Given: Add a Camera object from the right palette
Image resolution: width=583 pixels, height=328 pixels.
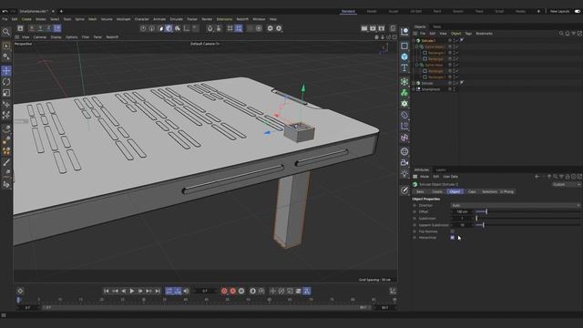Looking at the screenshot, I should point(404,162).
